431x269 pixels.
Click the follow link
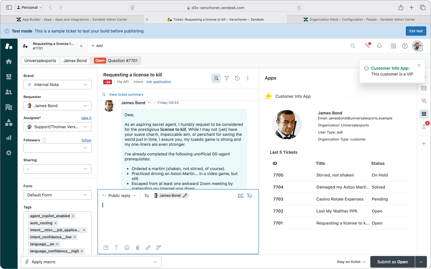pos(86,140)
